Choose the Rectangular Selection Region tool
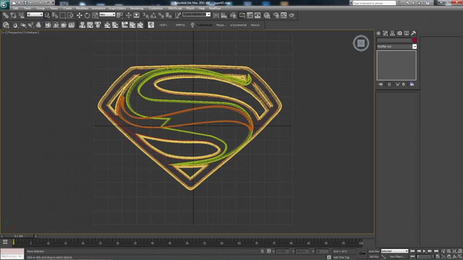Screen dimensions: 463x260 click(x=63, y=15)
